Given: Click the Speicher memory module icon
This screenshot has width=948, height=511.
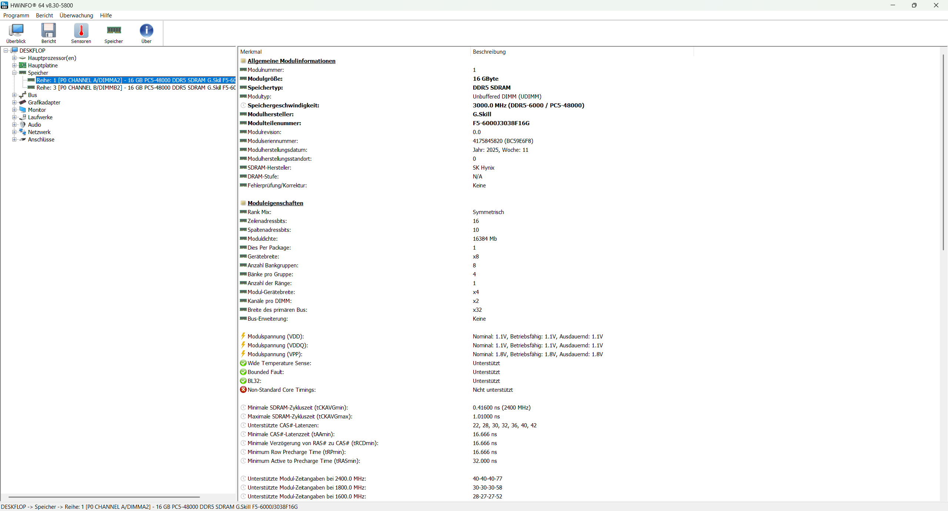Looking at the screenshot, I should (114, 31).
